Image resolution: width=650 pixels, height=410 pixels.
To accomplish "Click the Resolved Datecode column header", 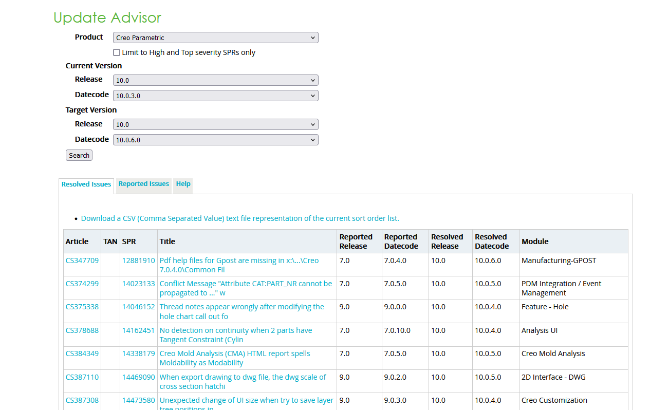I will (x=491, y=241).
